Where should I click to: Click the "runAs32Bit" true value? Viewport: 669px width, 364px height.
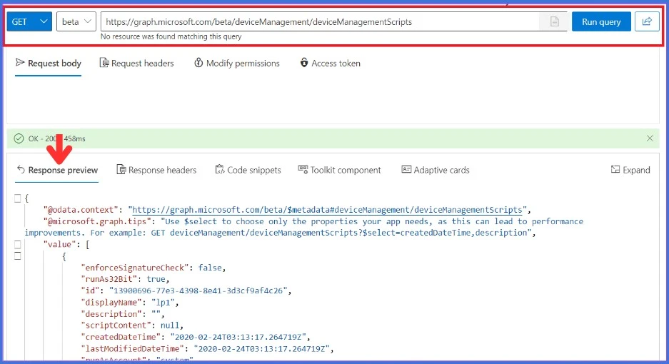pos(156,279)
